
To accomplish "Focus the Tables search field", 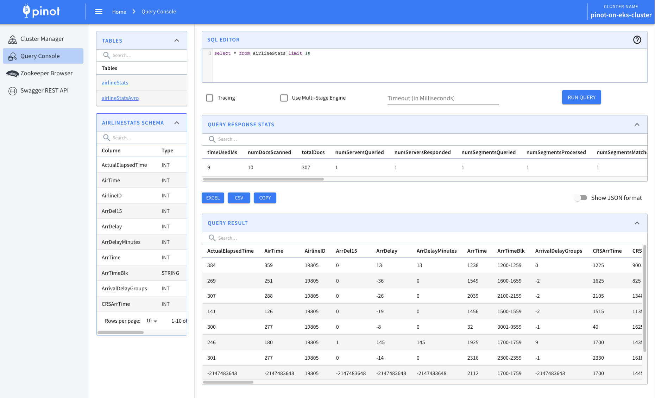I will 148,55.
